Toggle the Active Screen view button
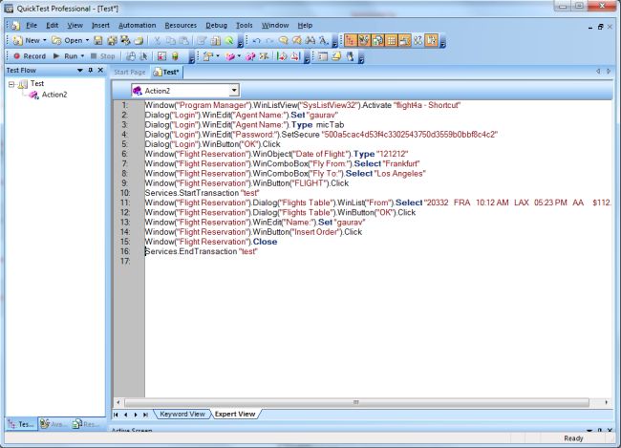The image size is (621, 448). [404, 40]
